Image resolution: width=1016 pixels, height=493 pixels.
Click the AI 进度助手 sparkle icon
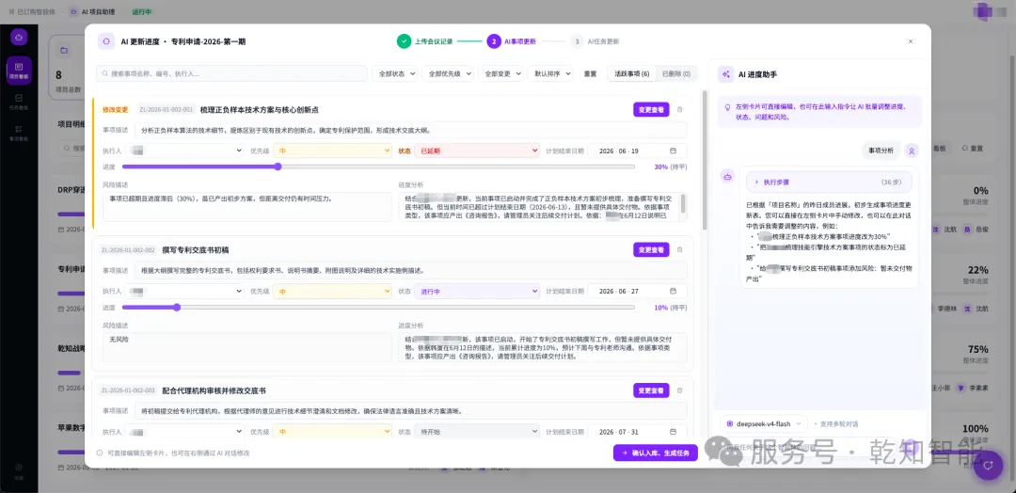[725, 74]
